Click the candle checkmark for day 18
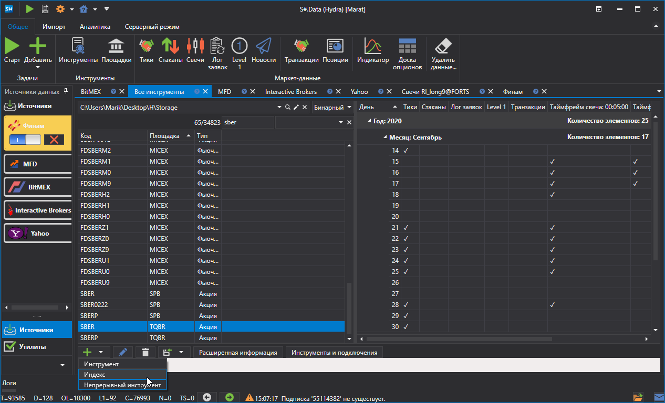 coord(552,195)
